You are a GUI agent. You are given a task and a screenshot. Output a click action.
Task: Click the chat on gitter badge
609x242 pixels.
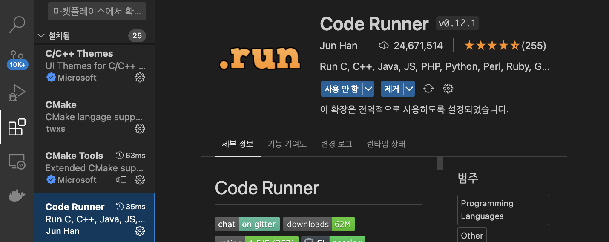[247, 224]
